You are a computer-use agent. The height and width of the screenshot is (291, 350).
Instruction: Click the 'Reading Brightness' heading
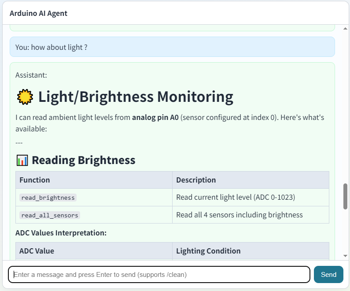[x=84, y=160]
